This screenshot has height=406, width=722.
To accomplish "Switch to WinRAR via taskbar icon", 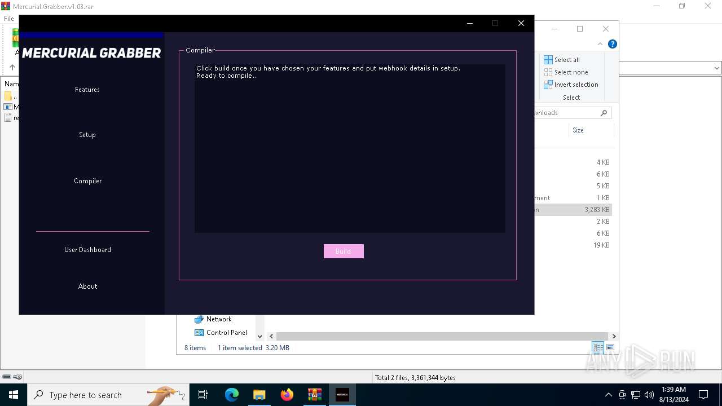I will pos(315,395).
